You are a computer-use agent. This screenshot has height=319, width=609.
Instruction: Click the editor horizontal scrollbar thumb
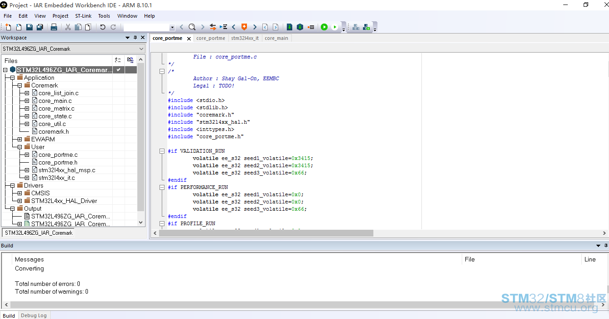tap(266, 233)
